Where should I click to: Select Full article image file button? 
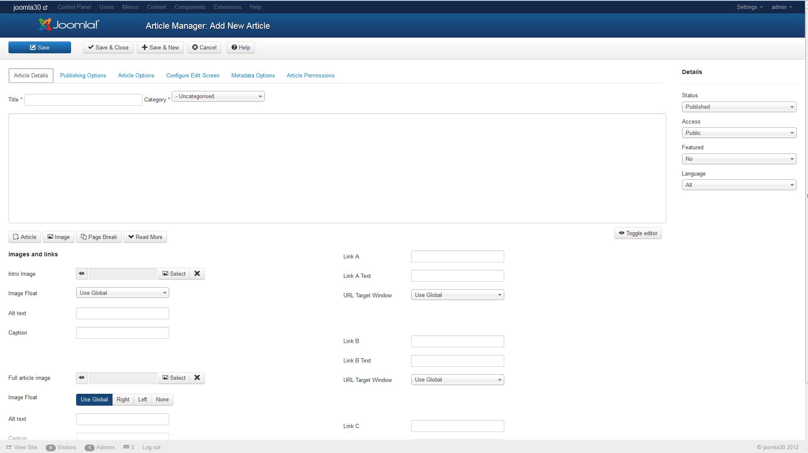174,378
